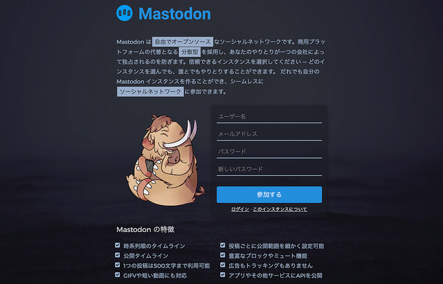This screenshot has width=443, height=284.
Task: Click the check icon beside 投稿ごとに公開範囲を細かく設定可能
Action: [223, 245]
